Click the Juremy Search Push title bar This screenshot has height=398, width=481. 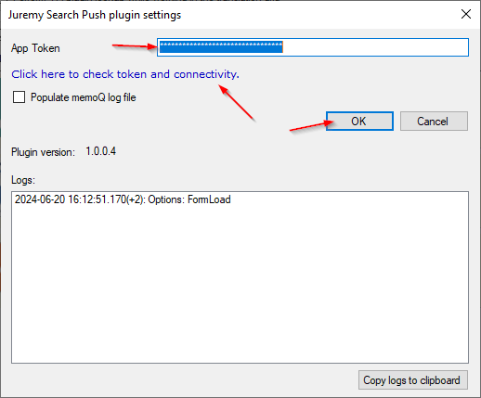click(x=95, y=15)
